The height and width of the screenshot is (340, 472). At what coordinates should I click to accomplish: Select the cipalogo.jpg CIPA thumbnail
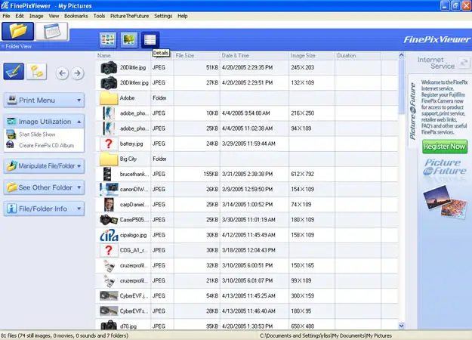pos(109,235)
